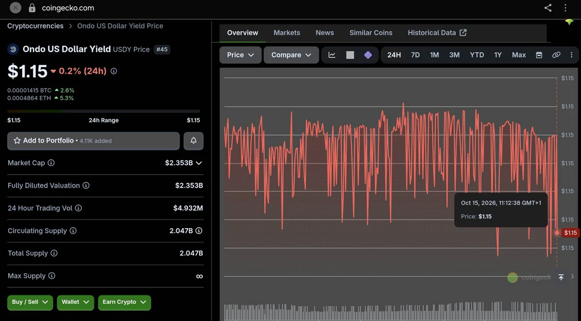Click the $2.353B Fully Diluted Valuation value
581x321 pixels.
[189, 186]
